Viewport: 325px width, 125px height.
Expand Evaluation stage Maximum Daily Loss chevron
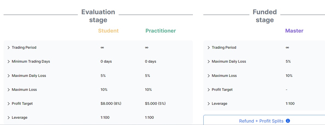point(8,76)
